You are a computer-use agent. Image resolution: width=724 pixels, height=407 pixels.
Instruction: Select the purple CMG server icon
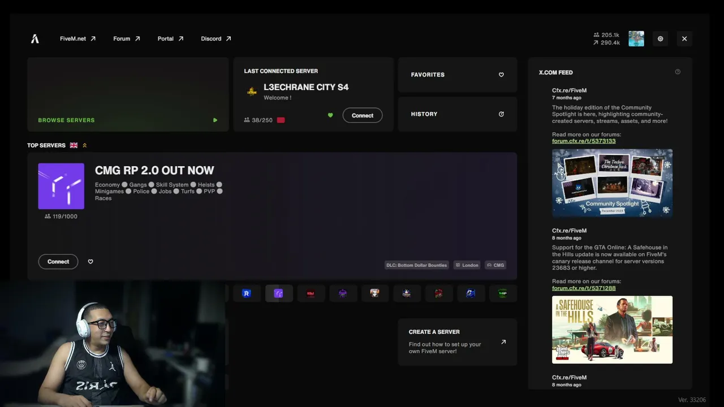tap(278, 293)
